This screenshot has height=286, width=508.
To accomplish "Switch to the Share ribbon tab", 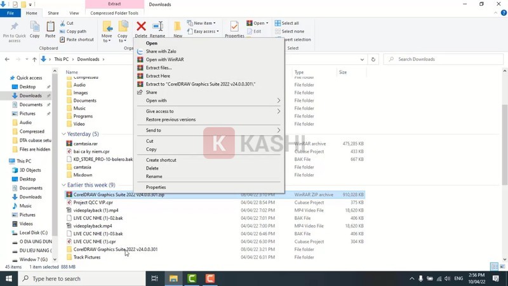I will [53, 13].
